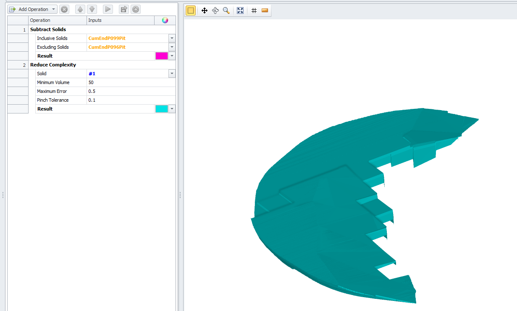Viewport: 517px width, 311px height.
Task: Select the 3D rotate tool
Action: tap(215, 11)
